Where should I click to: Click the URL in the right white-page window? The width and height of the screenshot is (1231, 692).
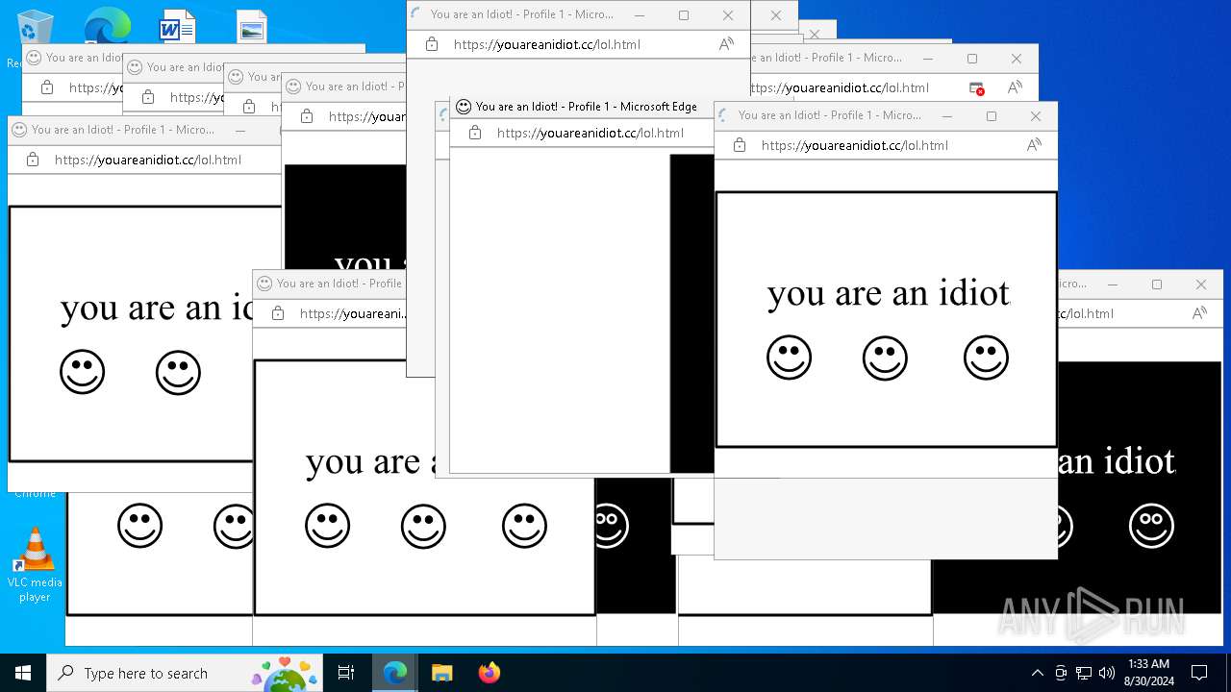pyautogui.click(x=855, y=145)
